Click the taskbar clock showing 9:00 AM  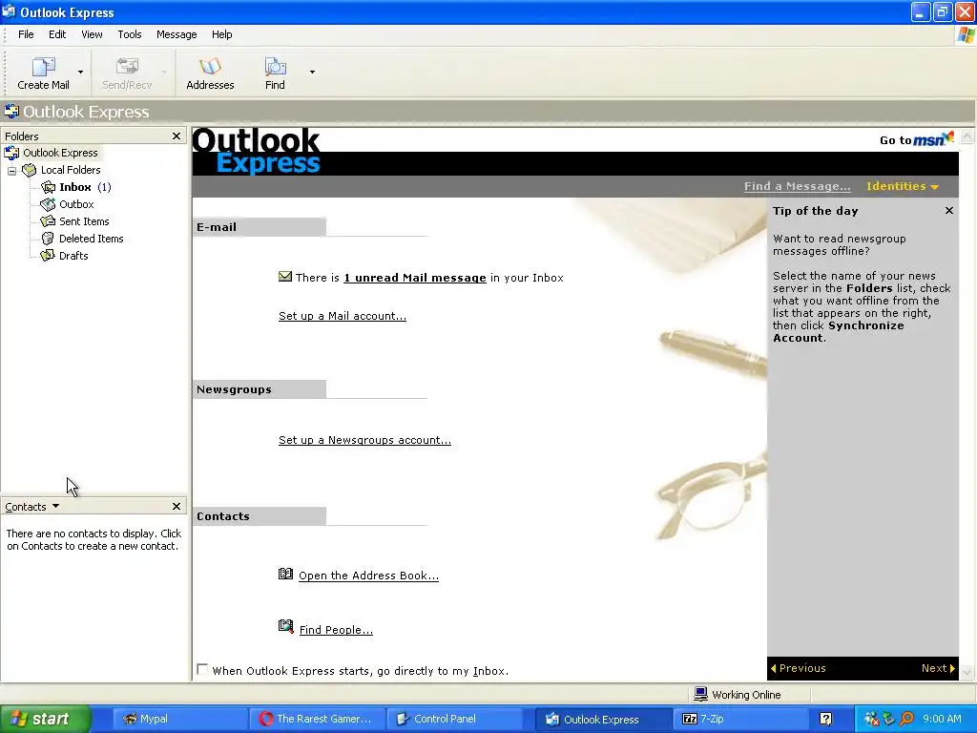[x=942, y=719]
